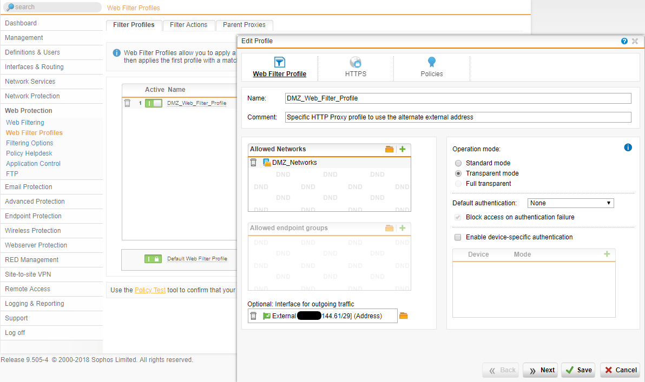Open Policy Helpdesk submenu item

click(29, 153)
